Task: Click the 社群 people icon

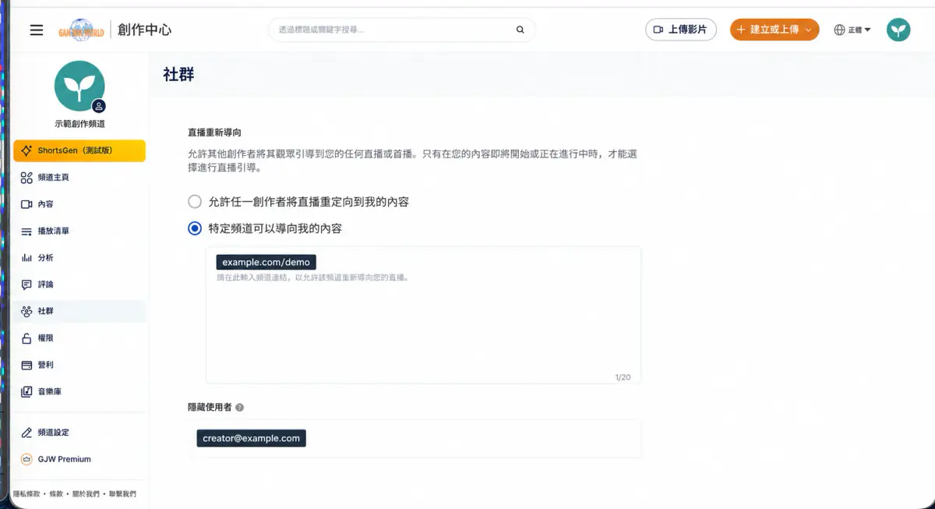Action: [26, 311]
